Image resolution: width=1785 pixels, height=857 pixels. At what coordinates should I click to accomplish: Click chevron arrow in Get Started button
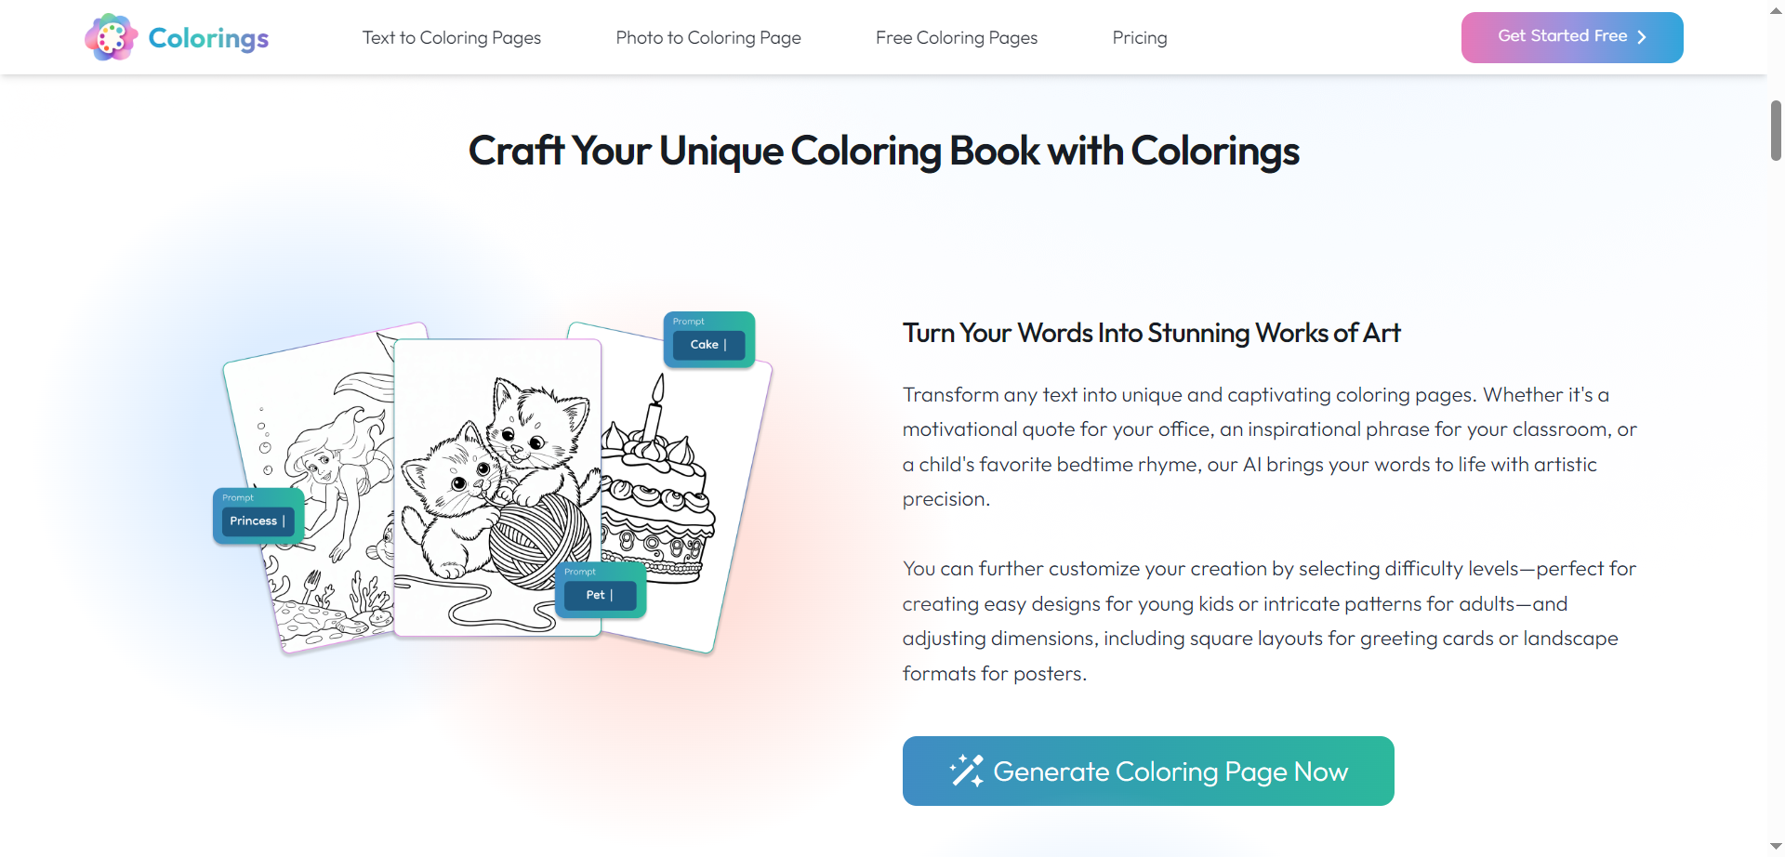tap(1642, 37)
